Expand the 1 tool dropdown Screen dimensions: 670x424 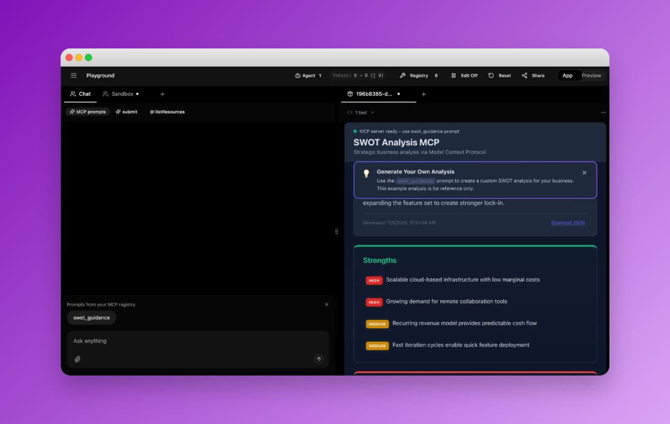tap(361, 113)
